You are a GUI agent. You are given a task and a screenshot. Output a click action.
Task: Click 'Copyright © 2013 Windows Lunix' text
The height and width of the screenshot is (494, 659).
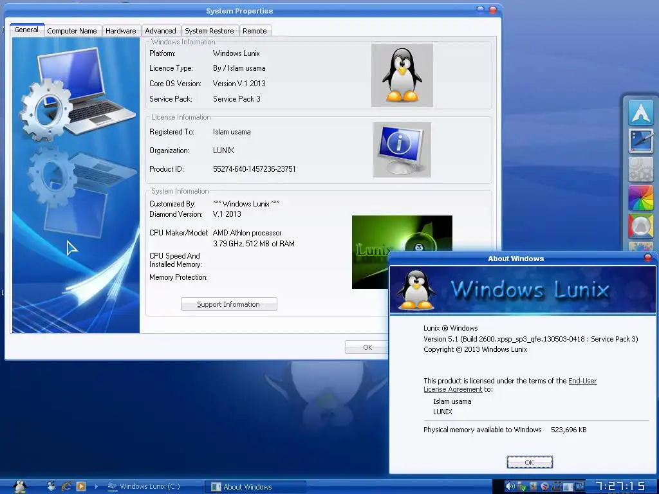476,349
